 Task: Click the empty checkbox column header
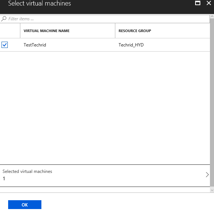point(10,31)
